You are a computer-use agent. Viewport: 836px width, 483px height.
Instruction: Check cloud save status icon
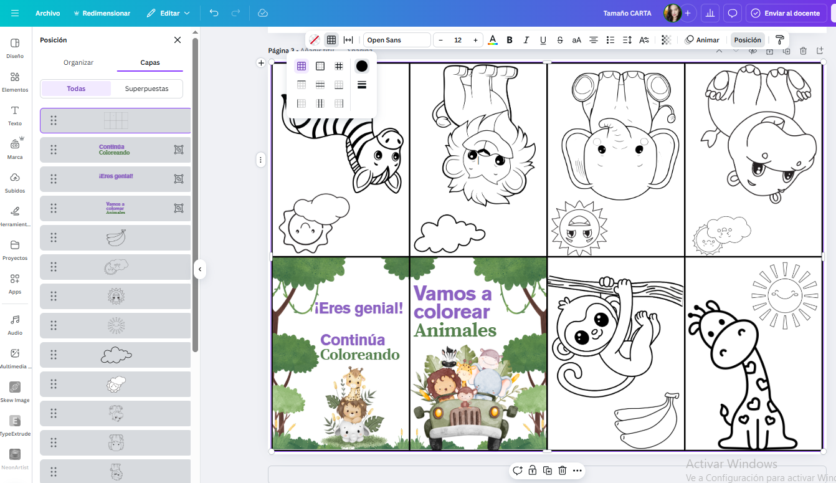pos(262,13)
